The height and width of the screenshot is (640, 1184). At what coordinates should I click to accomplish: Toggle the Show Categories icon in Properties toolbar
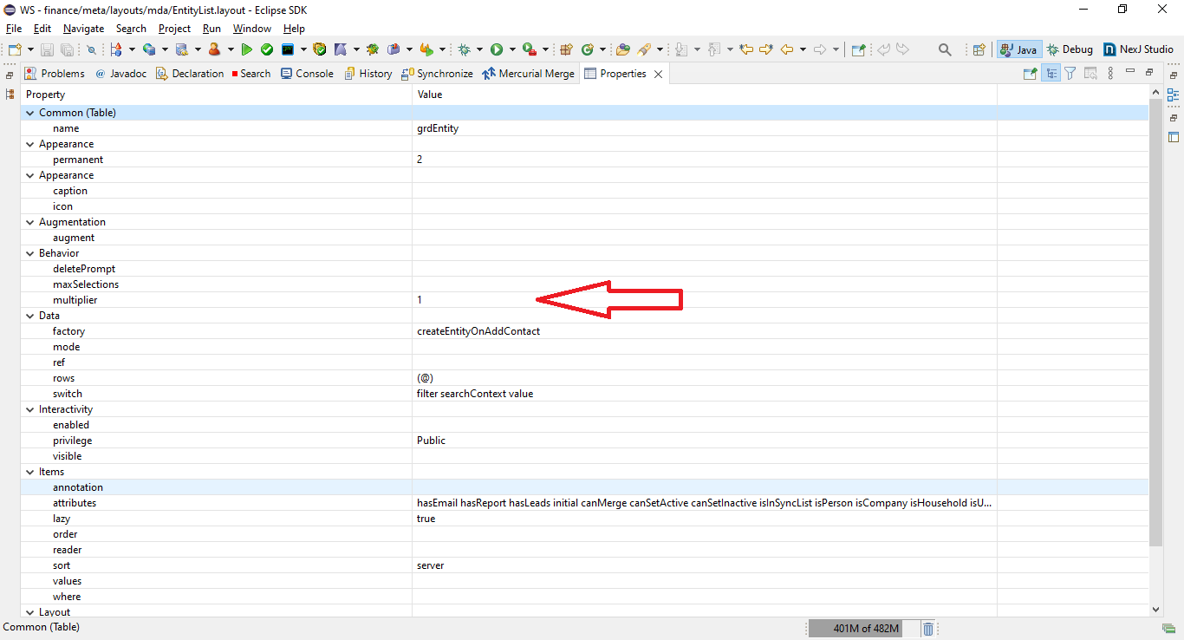pyautogui.click(x=1051, y=73)
